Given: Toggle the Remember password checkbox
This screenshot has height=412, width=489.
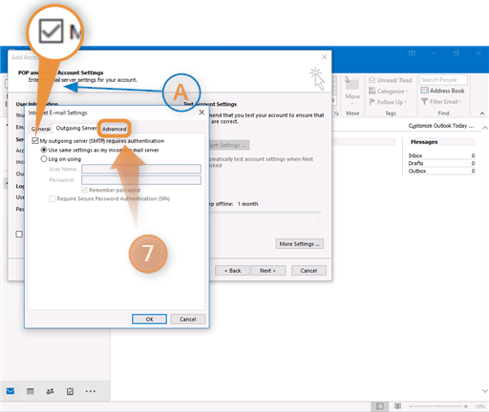Looking at the screenshot, I should 84,190.
